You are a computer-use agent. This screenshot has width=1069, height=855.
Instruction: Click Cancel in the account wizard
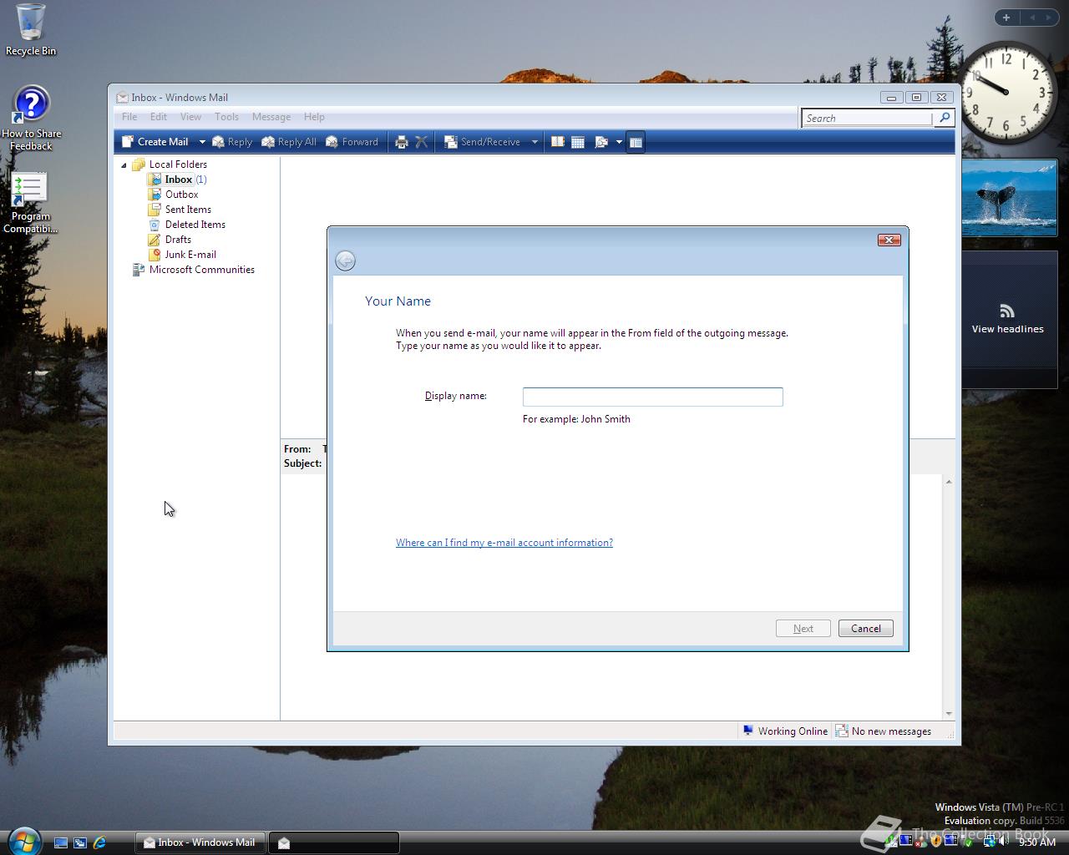865,629
